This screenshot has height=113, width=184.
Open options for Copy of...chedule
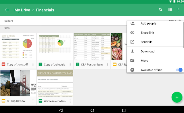point(70,64)
